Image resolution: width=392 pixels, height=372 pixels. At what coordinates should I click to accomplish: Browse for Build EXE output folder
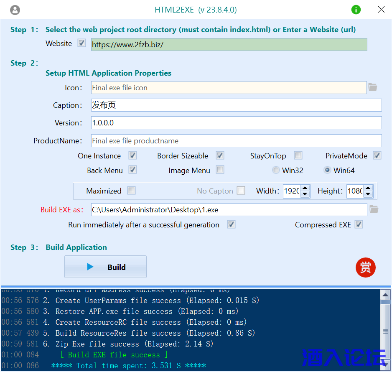click(x=374, y=209)
